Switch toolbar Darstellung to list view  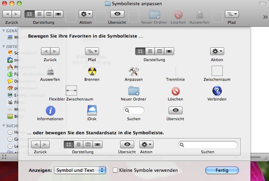pos(39,14)
